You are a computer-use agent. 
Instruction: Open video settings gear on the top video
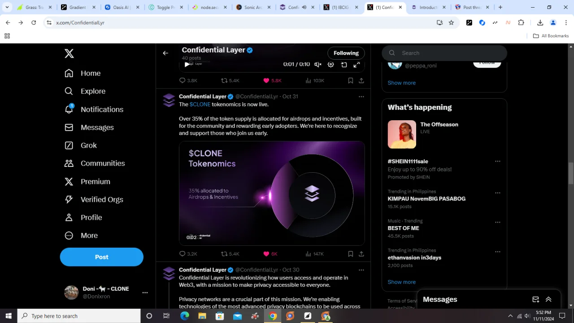(330, 65)
